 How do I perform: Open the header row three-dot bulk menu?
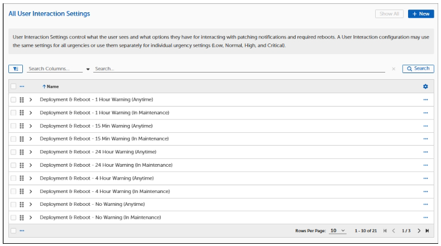22,86
